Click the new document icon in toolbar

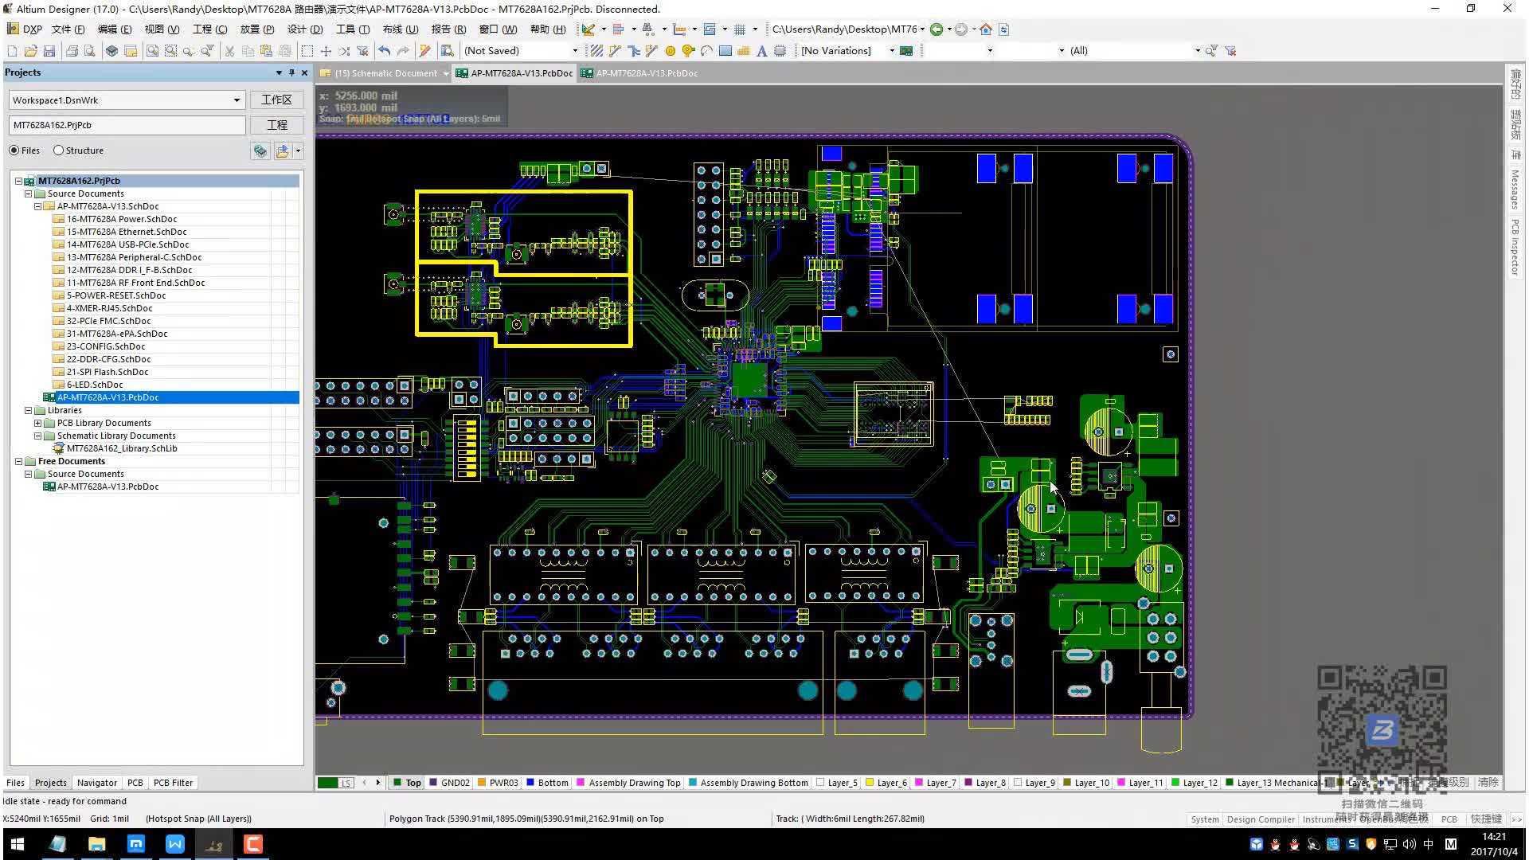pos(12,51)
